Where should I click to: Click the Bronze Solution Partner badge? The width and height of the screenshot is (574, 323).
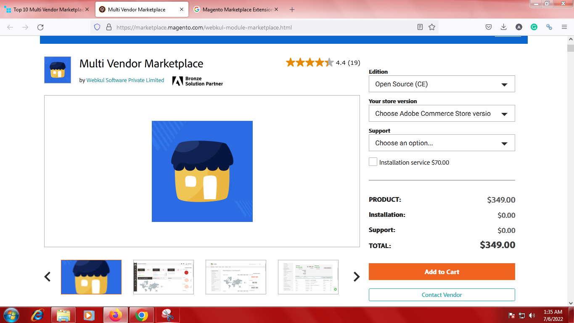(x=198, y=81)
